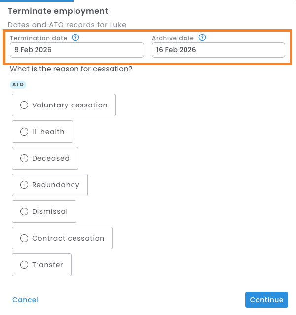The height and width of the screenshot is (315, 296).
Task: Select Voluntary cessation radio option
Action: pos(64,105)
